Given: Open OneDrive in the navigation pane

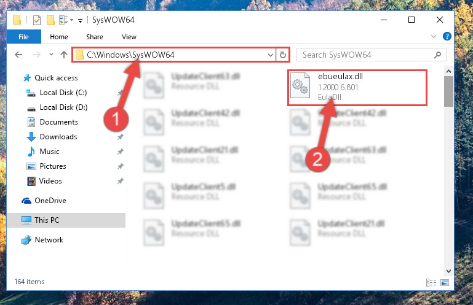Looking at the screenshot, I should [50, 201].
